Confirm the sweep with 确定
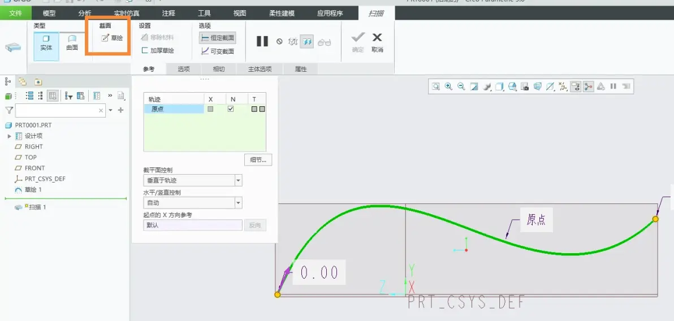This screenshot has width=674, height=321. tap(358, 42)
